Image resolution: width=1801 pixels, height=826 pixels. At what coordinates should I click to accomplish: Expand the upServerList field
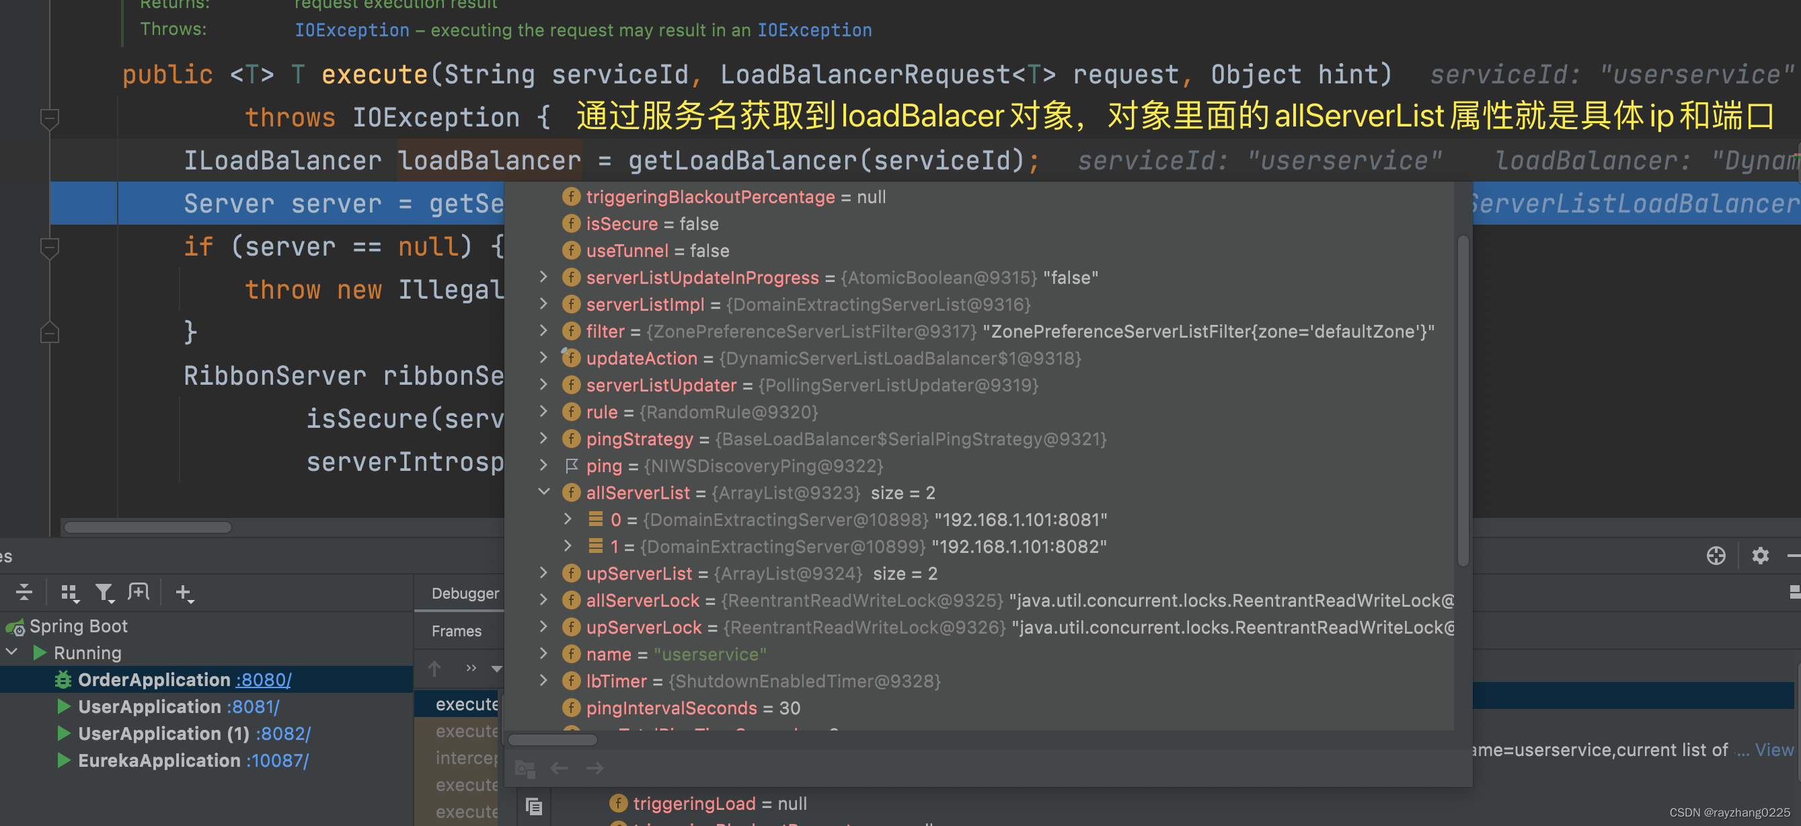tap(544, 573)
